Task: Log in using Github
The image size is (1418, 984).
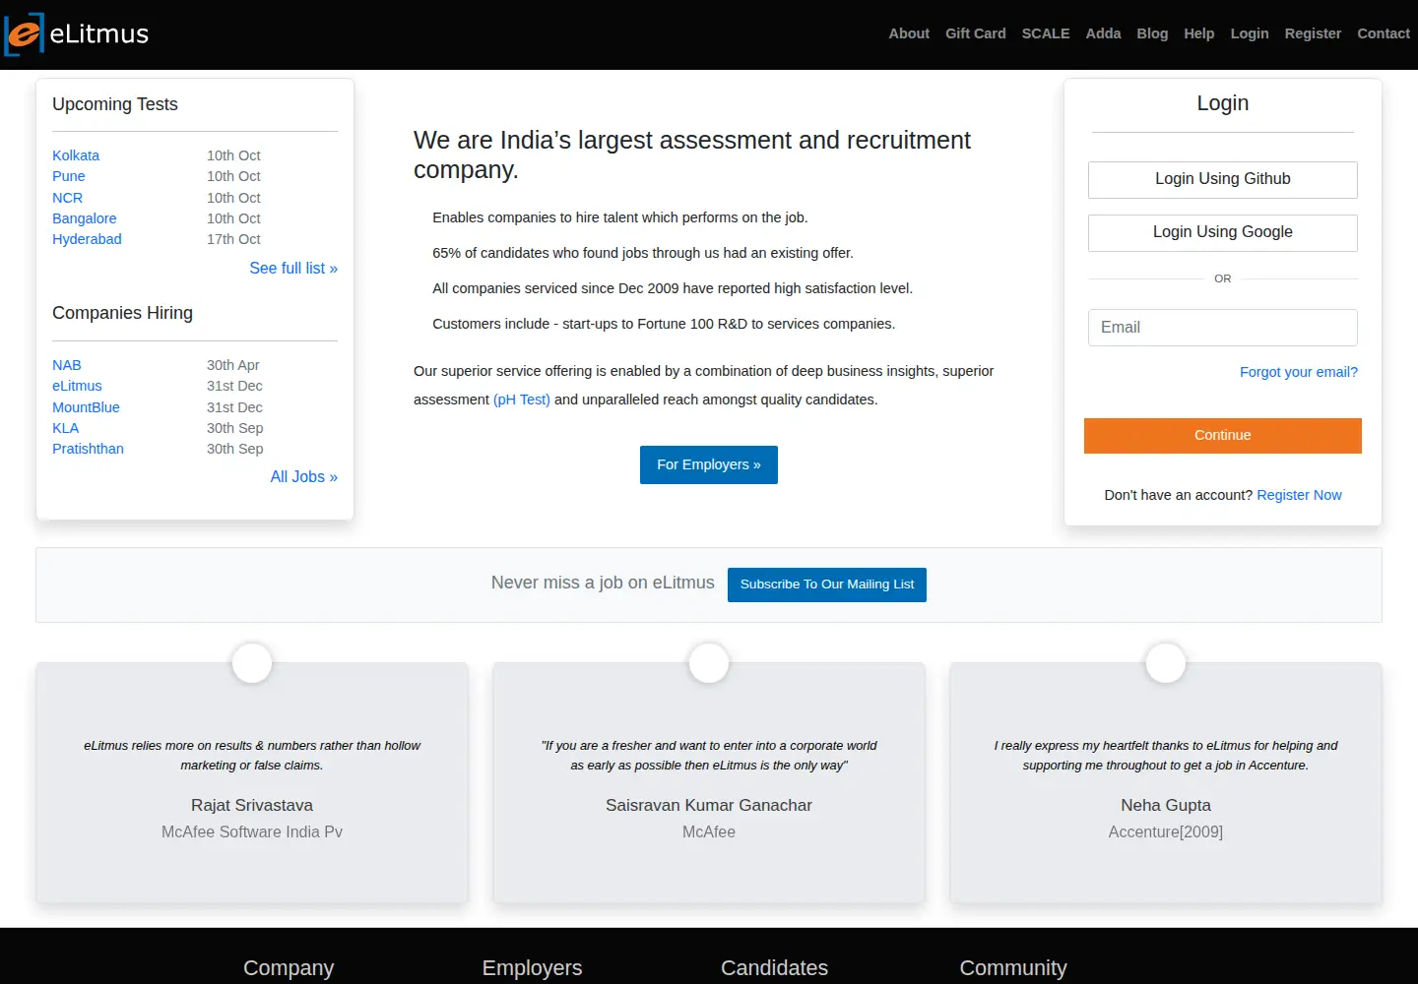Action: click(x=1223, y=180)
